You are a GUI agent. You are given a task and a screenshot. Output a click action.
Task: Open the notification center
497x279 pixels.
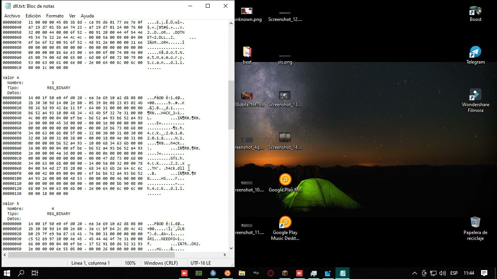tap(484, 273)
